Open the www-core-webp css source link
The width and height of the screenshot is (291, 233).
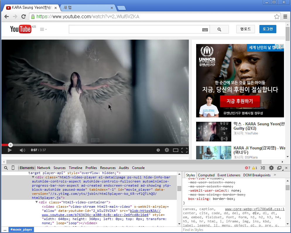click(255, 209)
